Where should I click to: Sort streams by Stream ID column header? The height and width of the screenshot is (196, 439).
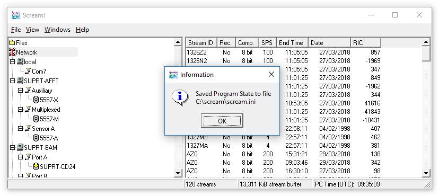pos(201,43)
